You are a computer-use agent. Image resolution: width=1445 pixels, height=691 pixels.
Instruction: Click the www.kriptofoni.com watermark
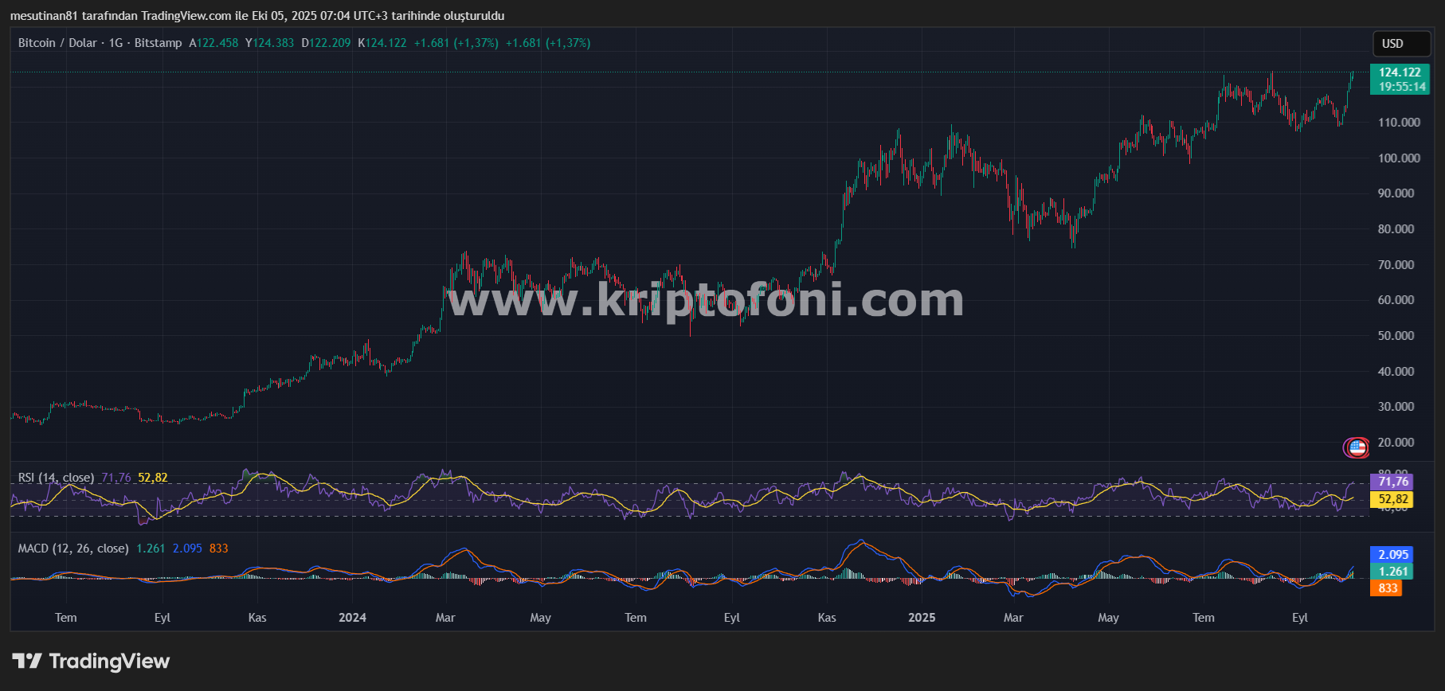tap(706, 299)
